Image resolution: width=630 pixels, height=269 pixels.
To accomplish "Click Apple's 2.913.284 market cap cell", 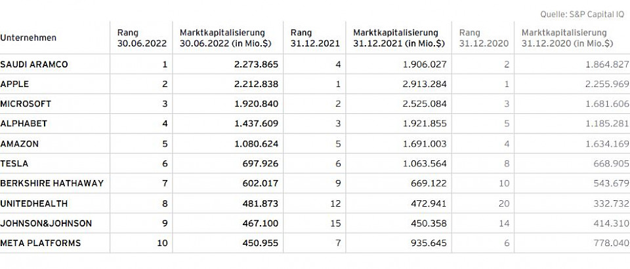I will 424,84.
